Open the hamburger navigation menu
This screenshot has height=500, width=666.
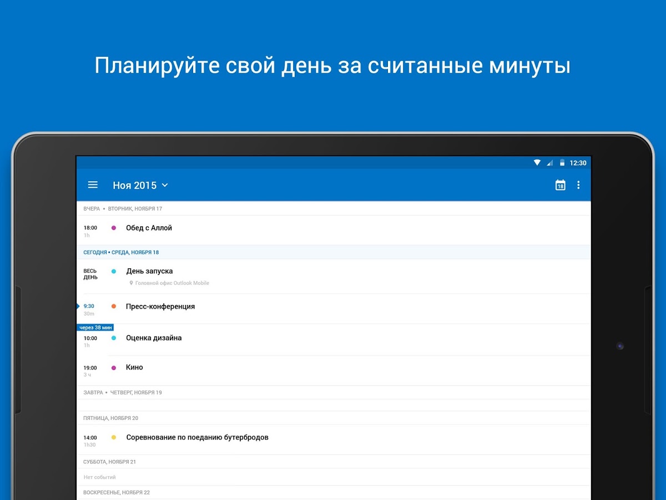93,185
